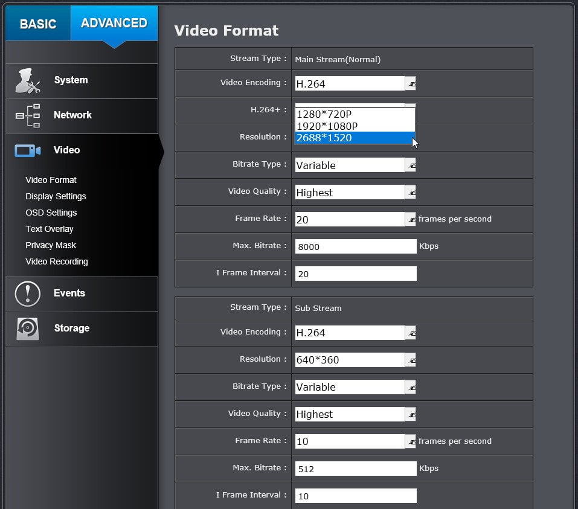This screenshot has height=509, width=578.
Task: Click sub stream I Frame Interval field
Action: [356, 496]
